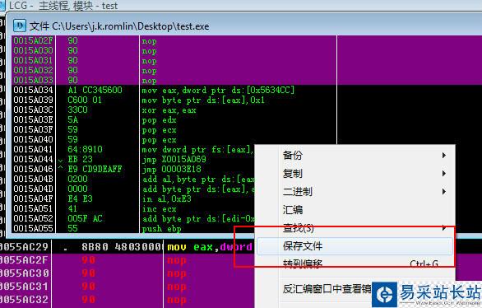The image size is (482, 308).
Task: Click instruction xor eax,eax
Action: tap(169, 110)
